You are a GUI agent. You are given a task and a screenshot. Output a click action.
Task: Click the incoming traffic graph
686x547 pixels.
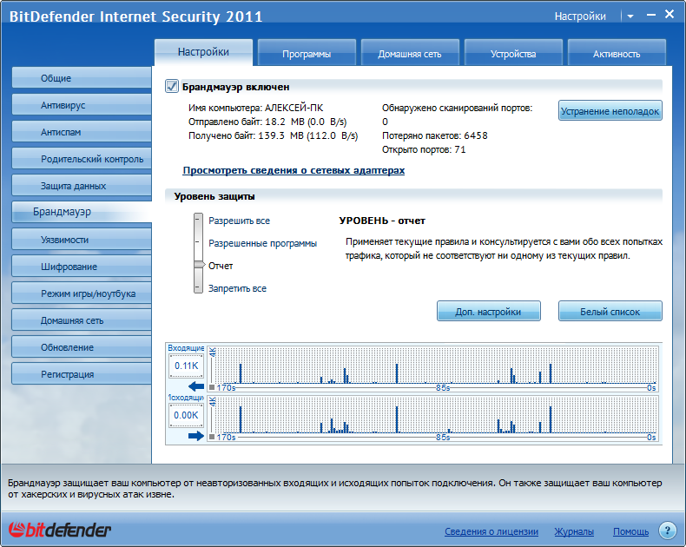[433, 367]
